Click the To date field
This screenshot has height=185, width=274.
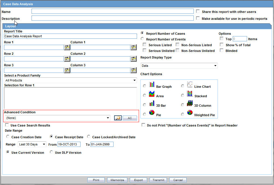pyautogui.click(x=102, y=145)
